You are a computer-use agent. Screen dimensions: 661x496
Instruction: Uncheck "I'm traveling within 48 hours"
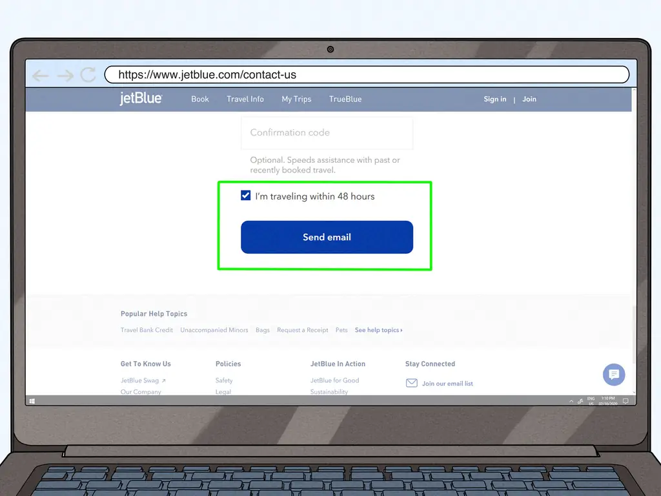[246, 196]
